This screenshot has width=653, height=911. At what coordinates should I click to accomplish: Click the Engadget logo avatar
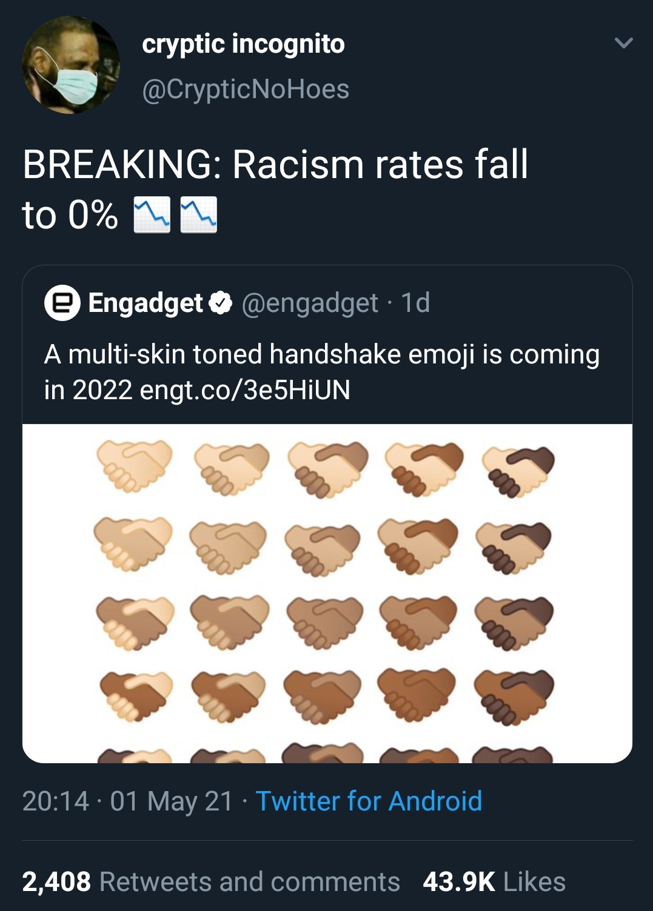click(x=62, y=303)
